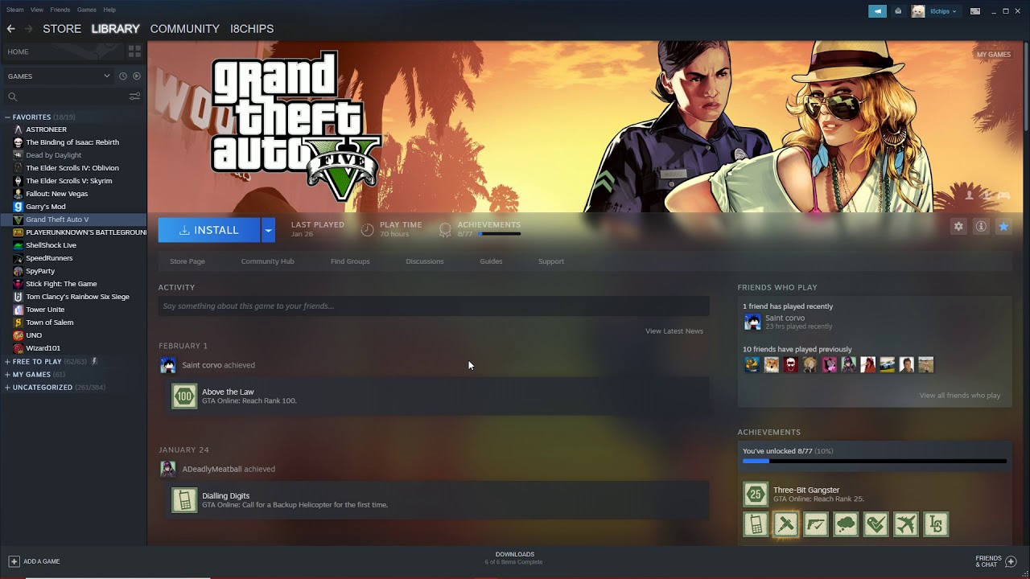1030x579 pixels.
Task: Open the advanced library filter icon
Action: pyautogui.click(x=134, y=96)
